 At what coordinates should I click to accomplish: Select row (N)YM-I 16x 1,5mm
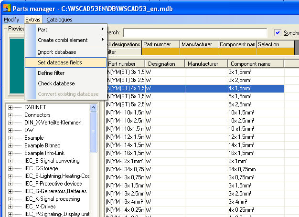195,153
